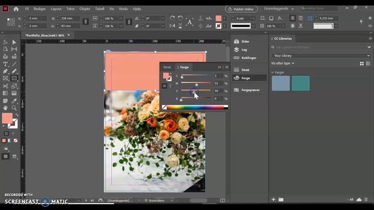The height and width of the screenshot is (210, 374).
Task: Toggle constrain scale proportions link
Action: [x=129, y=22]
